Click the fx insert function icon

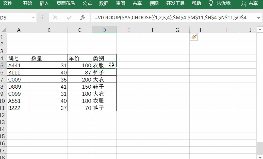[83, 17]
